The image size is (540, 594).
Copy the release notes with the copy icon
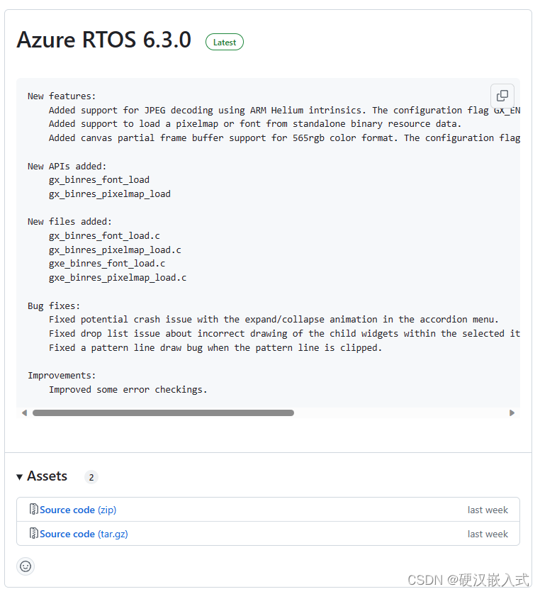[502, 96]
